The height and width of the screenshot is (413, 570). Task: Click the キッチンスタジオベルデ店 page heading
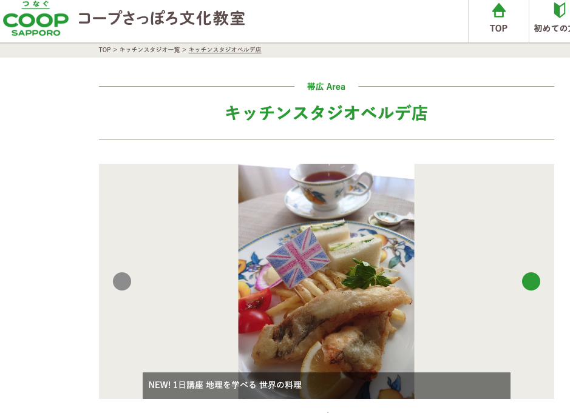(x=326, y=113)
